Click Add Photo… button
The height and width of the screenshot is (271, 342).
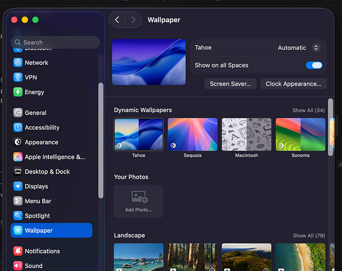point(139,201)
